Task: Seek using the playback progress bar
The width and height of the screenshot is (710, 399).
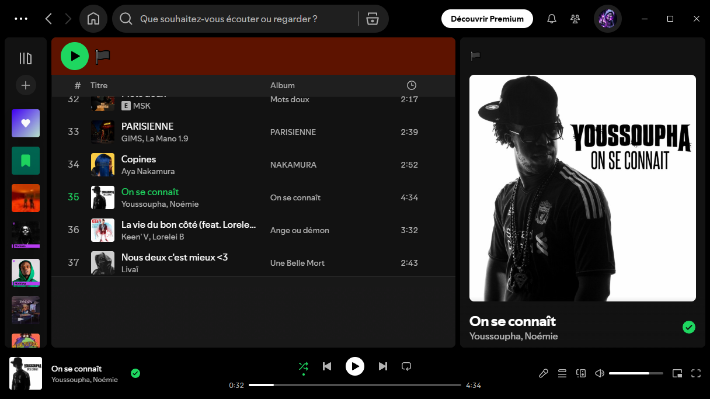Action: pyautogui.click(x=354, y=385)
